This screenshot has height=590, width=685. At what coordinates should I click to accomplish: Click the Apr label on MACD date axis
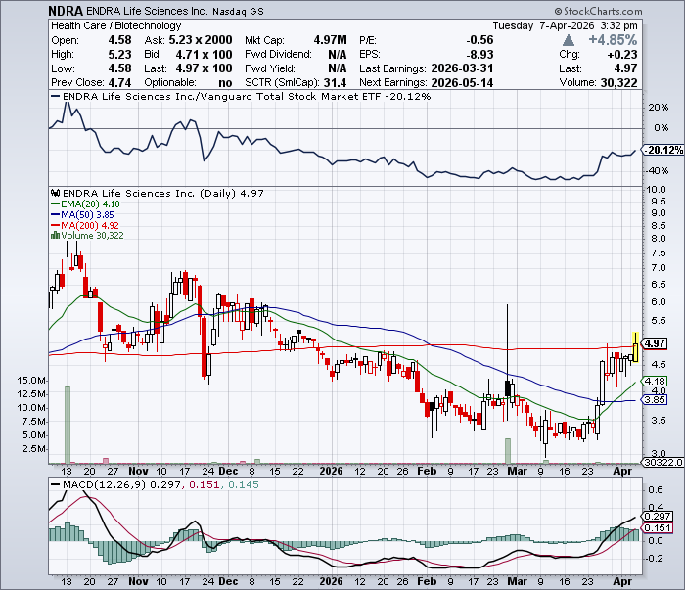click(x=622, y=582)
